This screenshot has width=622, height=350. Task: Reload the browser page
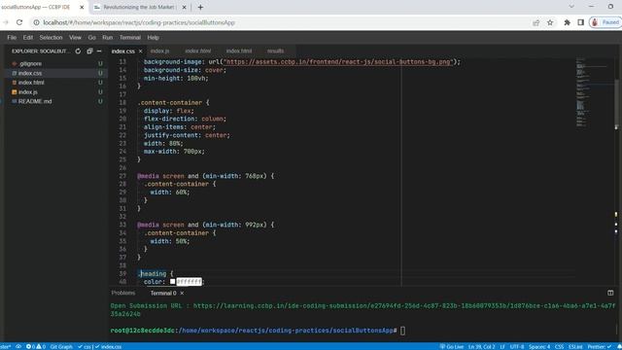(19, 22)
